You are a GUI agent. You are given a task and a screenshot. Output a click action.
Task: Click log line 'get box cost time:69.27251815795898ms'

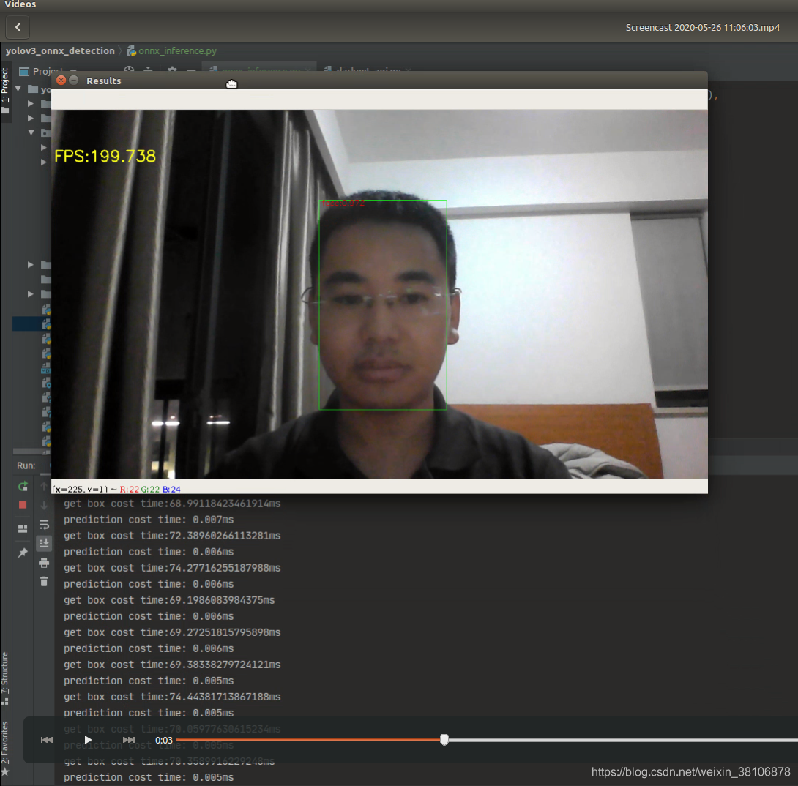coord(172,632)
